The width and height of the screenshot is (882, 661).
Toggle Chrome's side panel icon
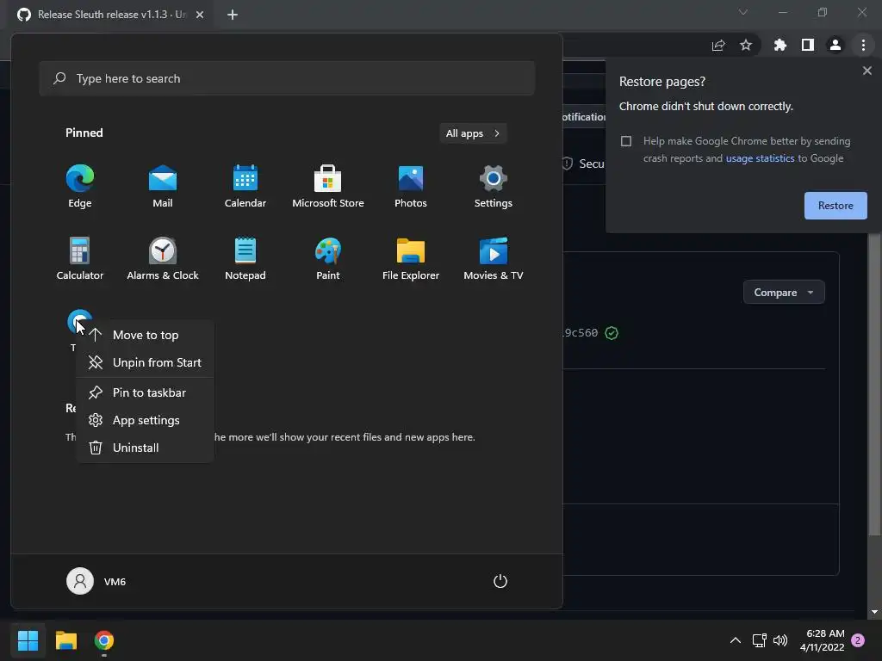[808, 45]
